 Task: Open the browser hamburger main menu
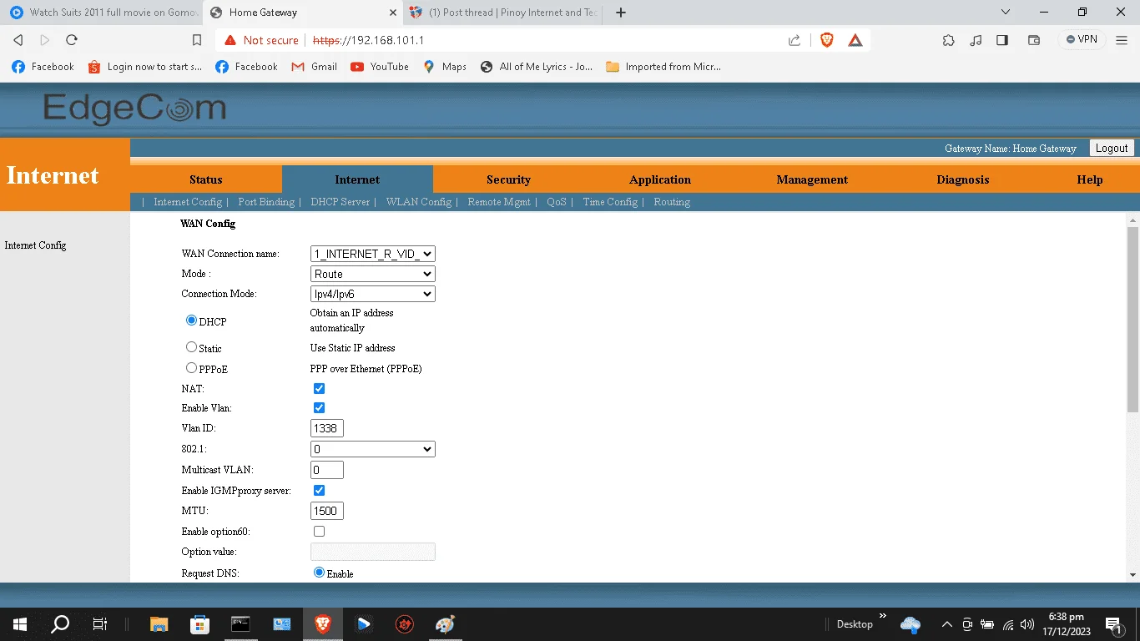click(1122, 40)
